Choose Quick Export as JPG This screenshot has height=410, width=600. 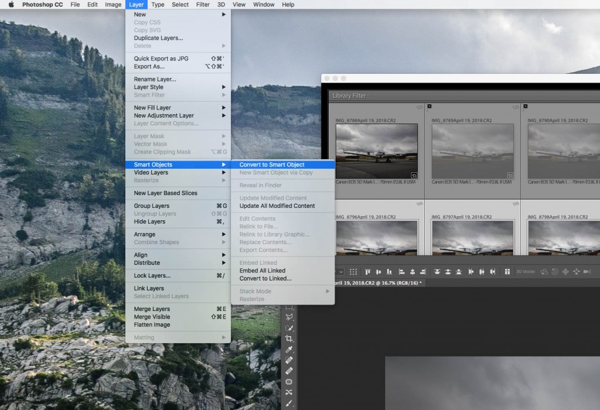pos(178,59)
